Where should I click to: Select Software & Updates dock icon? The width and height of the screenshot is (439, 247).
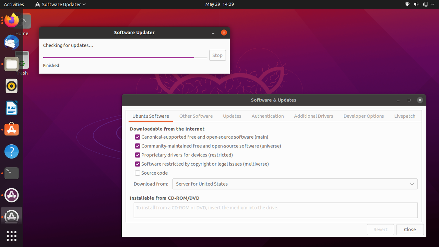pos(12,195)
